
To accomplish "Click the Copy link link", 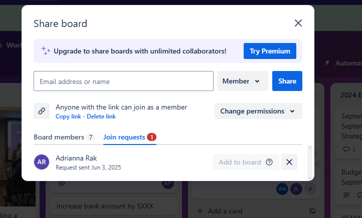I will [68, 116].
